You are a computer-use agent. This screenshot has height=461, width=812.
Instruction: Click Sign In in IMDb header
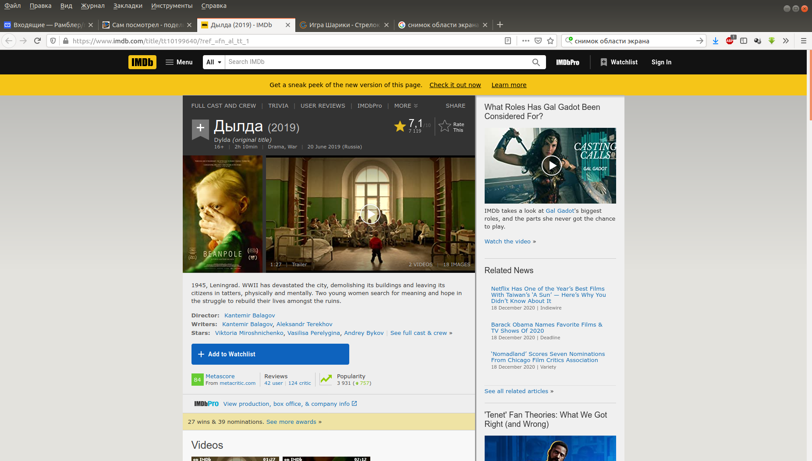tap(661, 62)
